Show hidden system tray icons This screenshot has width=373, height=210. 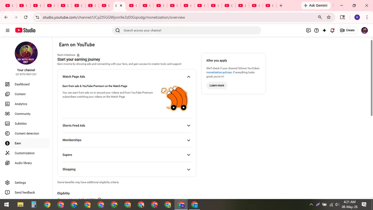pyautogui.click(x=311, y=205)
